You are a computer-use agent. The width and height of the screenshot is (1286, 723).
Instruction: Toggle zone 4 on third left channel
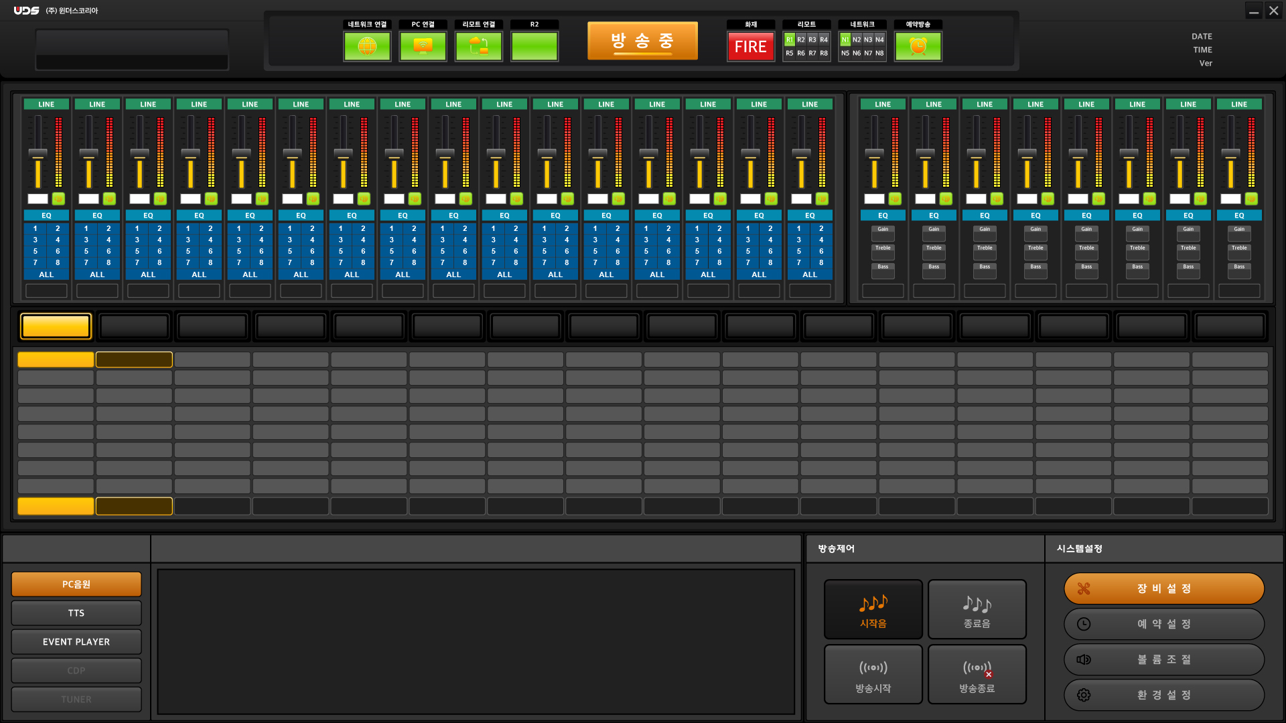click(159, 240)
